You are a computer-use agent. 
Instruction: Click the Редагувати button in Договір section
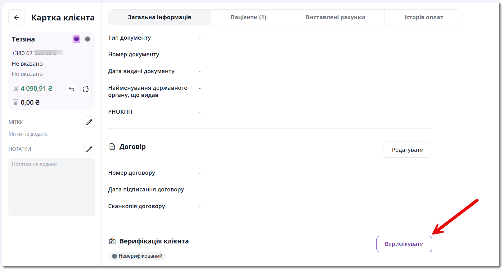(408, 150)
